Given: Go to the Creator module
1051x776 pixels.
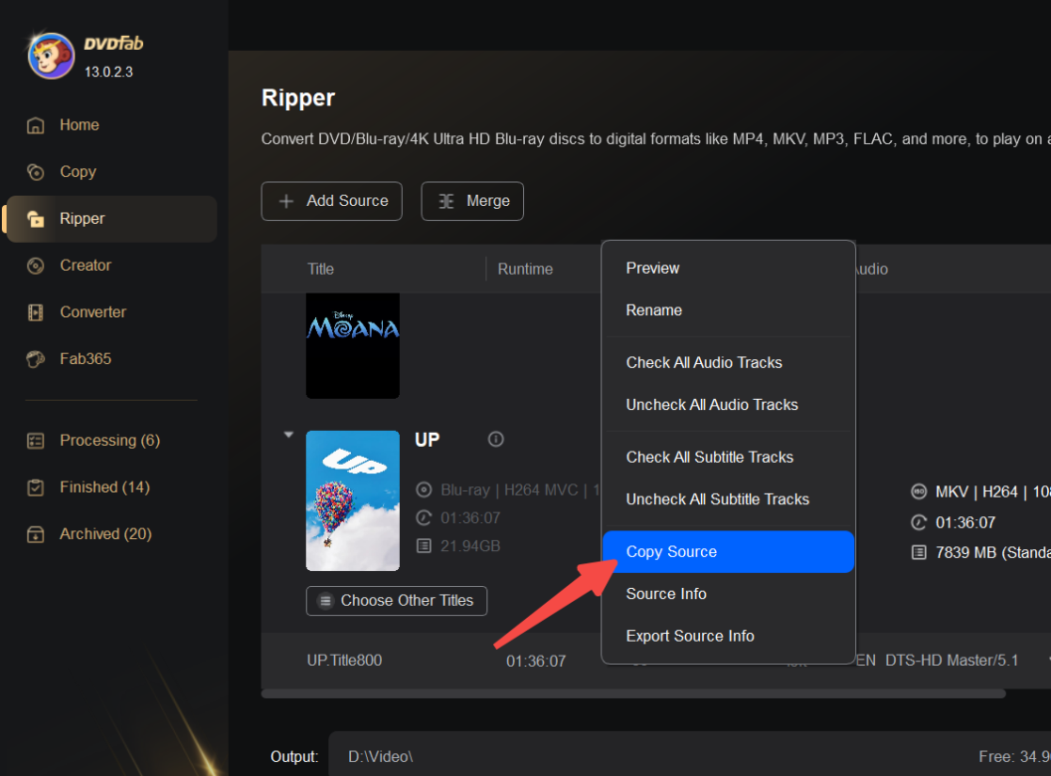Looking at the screenshot, I should point(86,266).
